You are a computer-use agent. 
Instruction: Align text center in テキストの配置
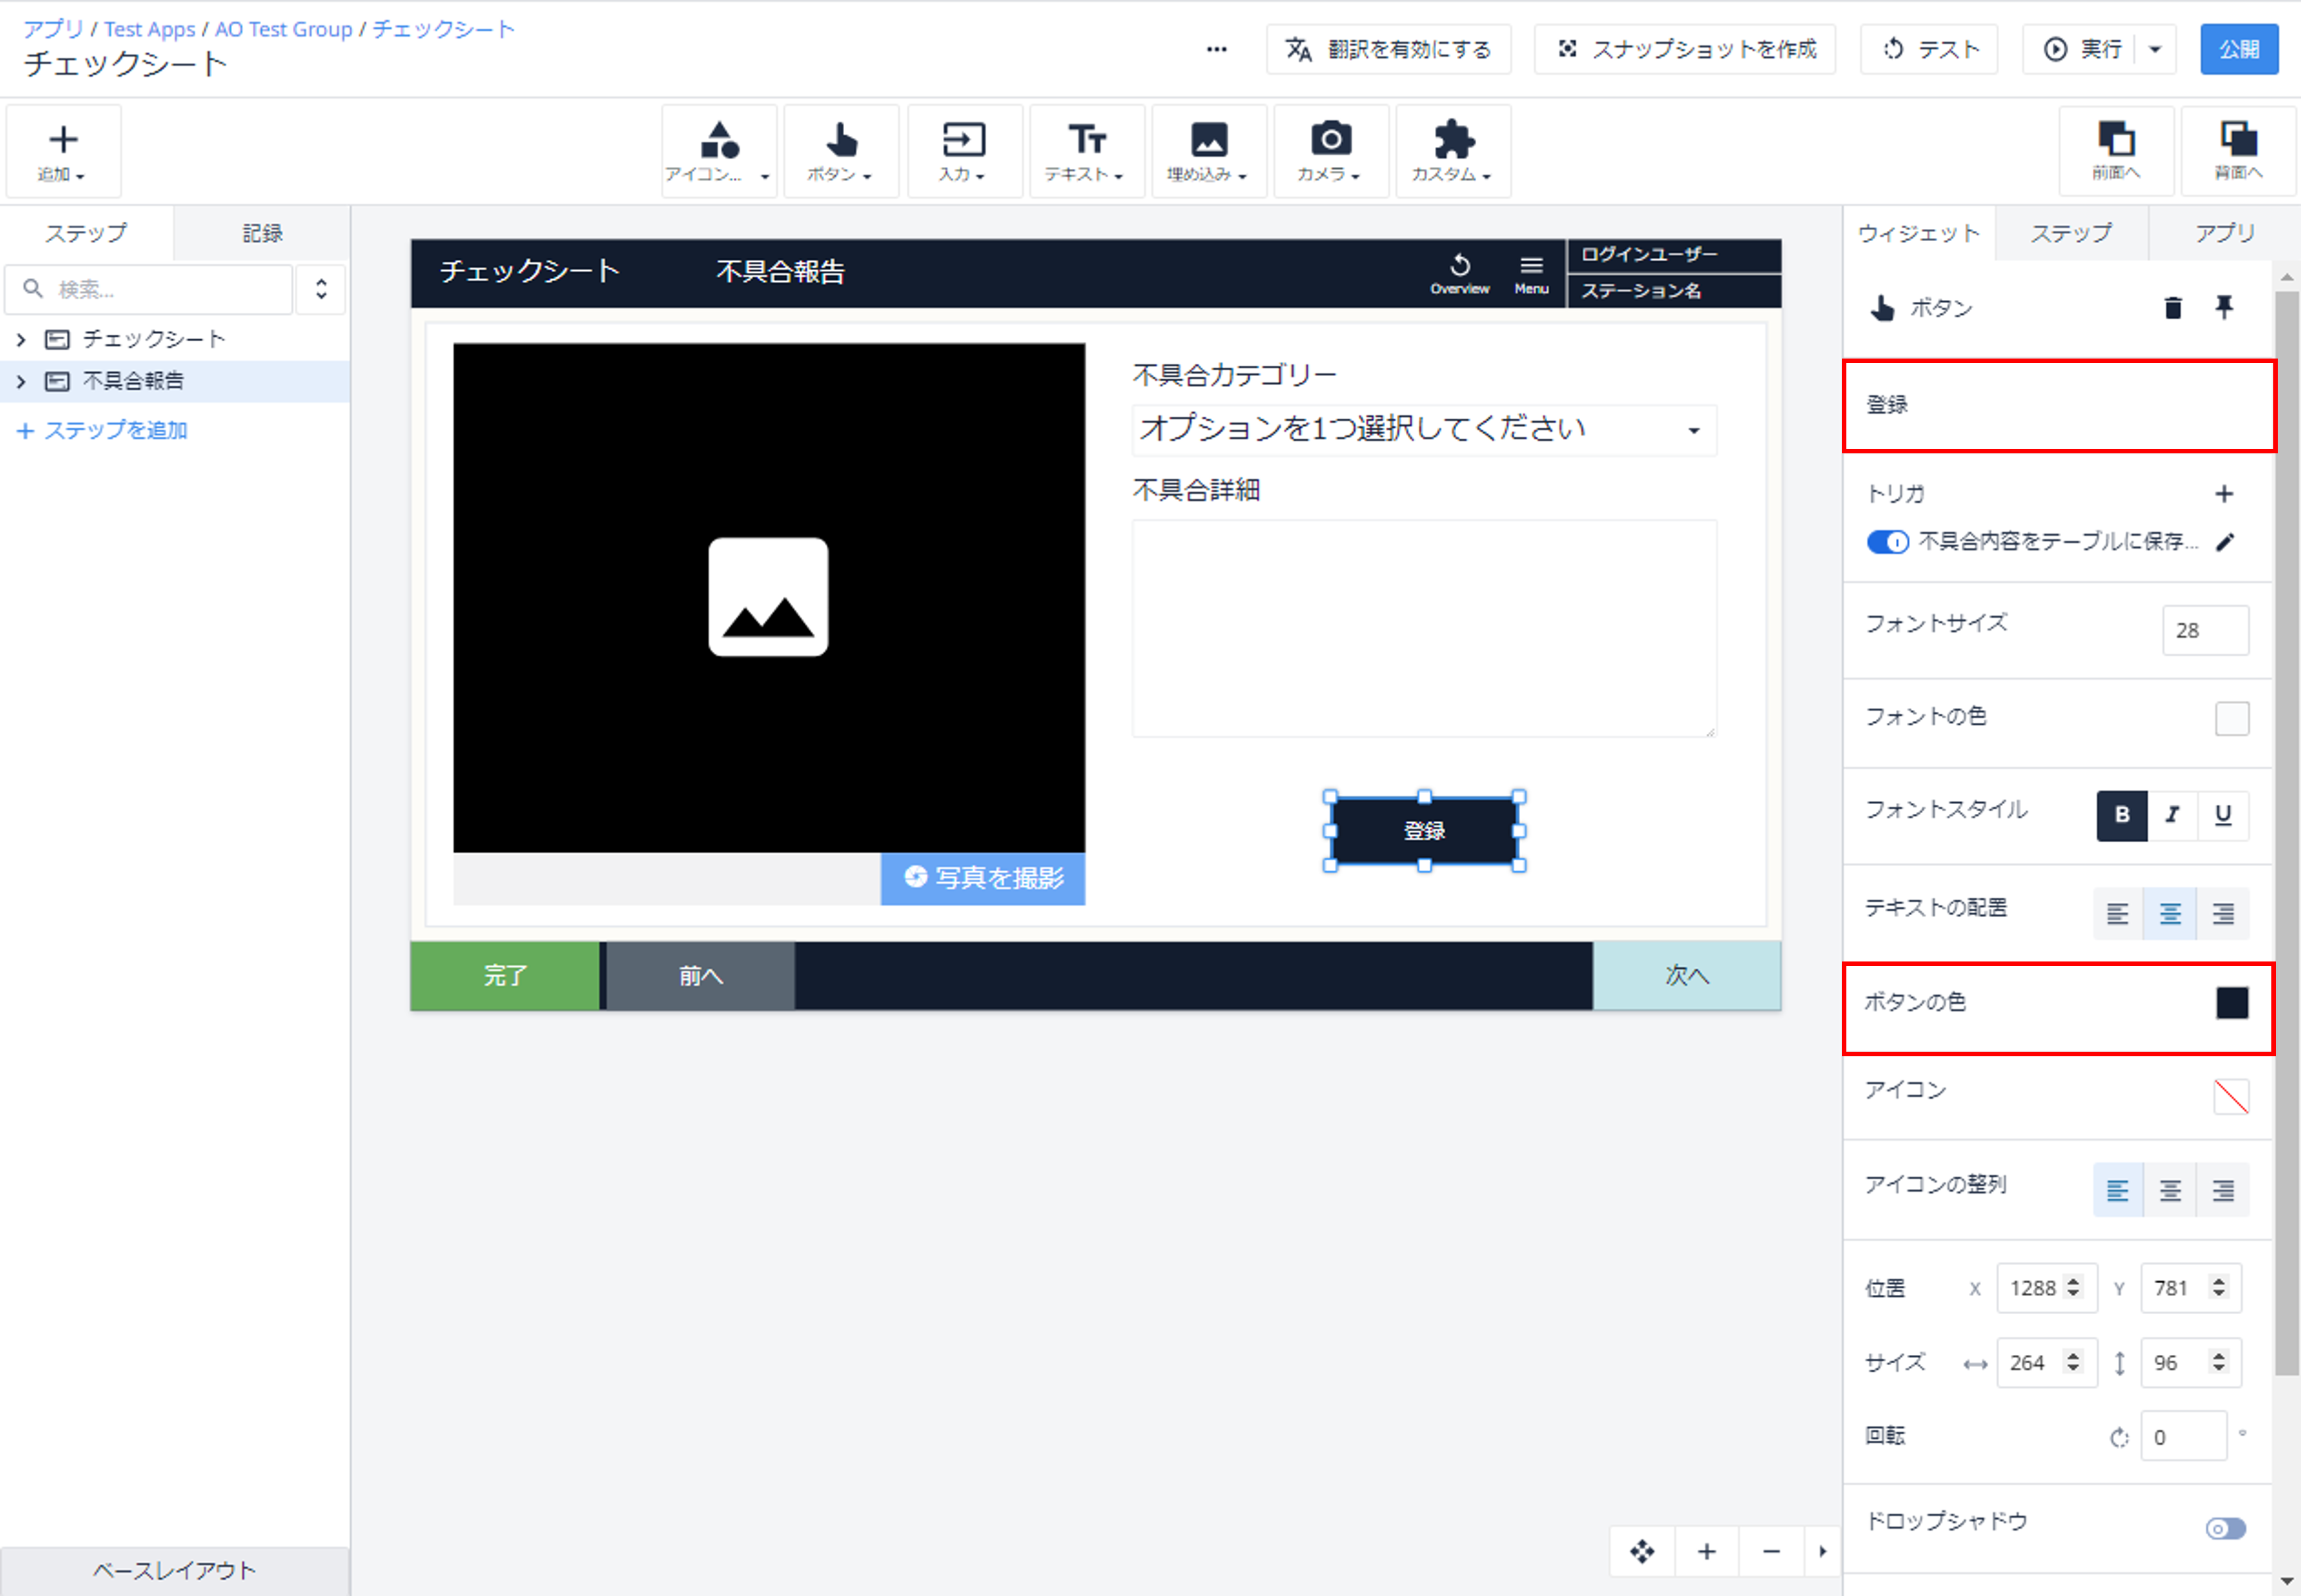2170,913
